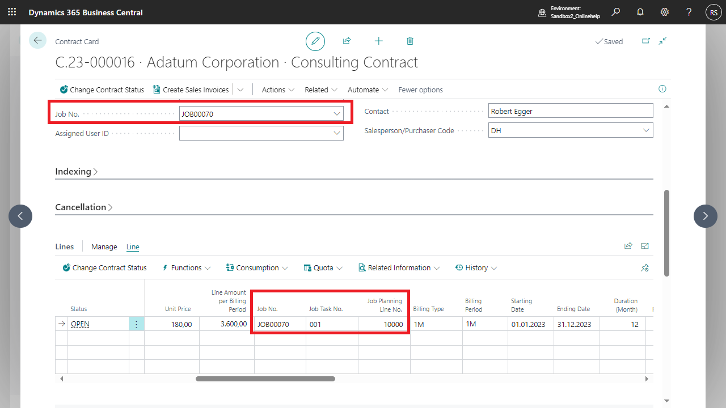This screenshot has width=726, height=408.
Task: Open the Actions menu
Action: [x=278, y=90]
